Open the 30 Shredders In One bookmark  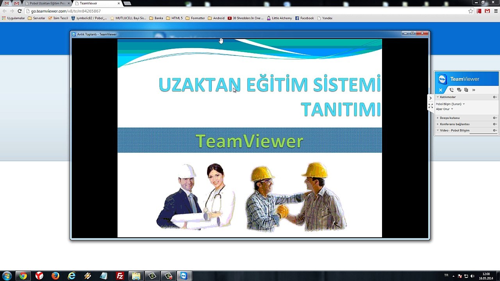click(246, 18)
